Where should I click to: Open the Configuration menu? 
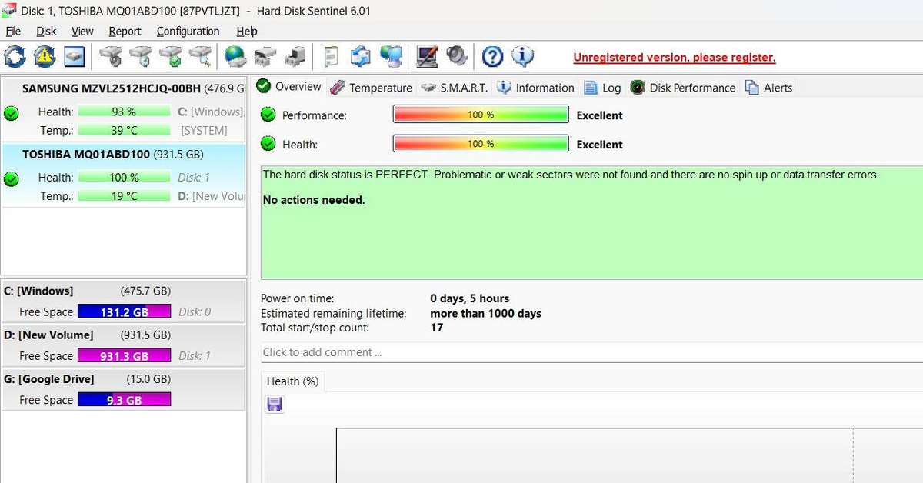tap(188, 31)
